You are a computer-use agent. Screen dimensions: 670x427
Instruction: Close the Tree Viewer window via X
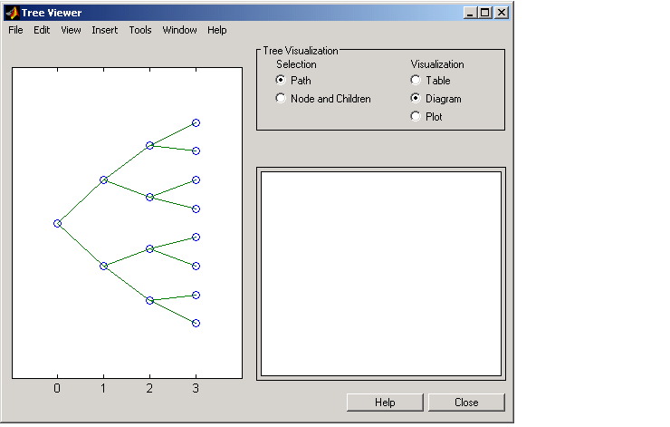point(502,13)
